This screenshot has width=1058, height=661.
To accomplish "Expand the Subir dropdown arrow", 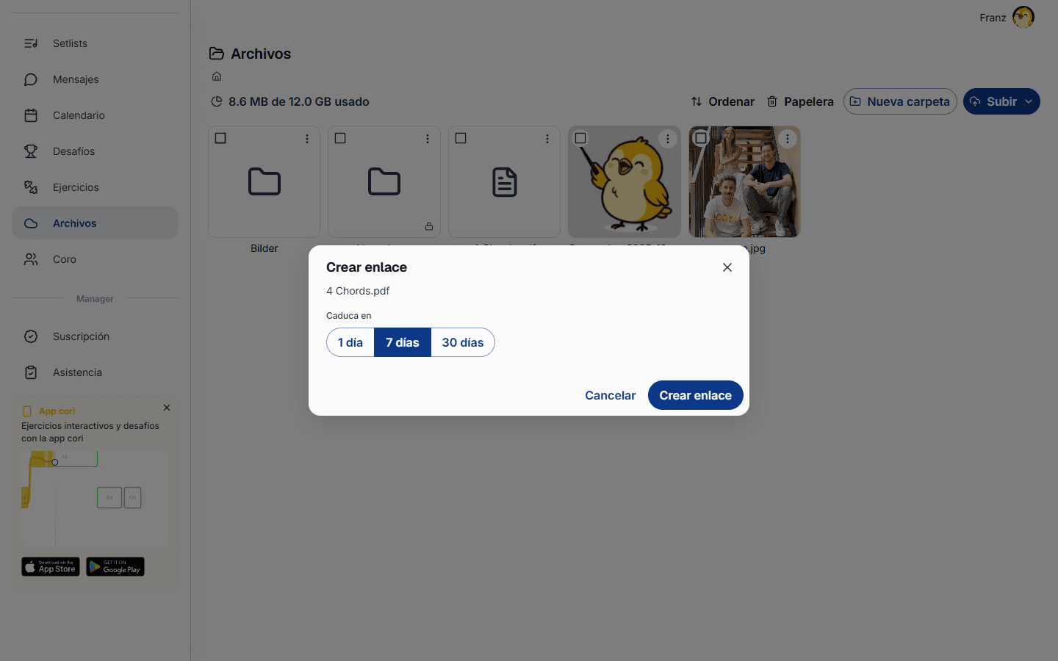I will click(x=1029, y=101).
